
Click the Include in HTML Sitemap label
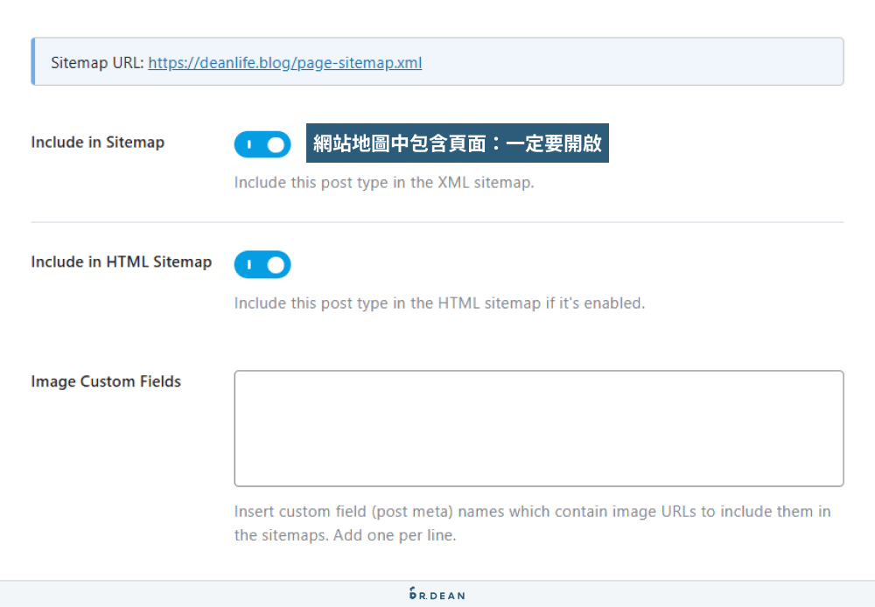coord(121,262)
